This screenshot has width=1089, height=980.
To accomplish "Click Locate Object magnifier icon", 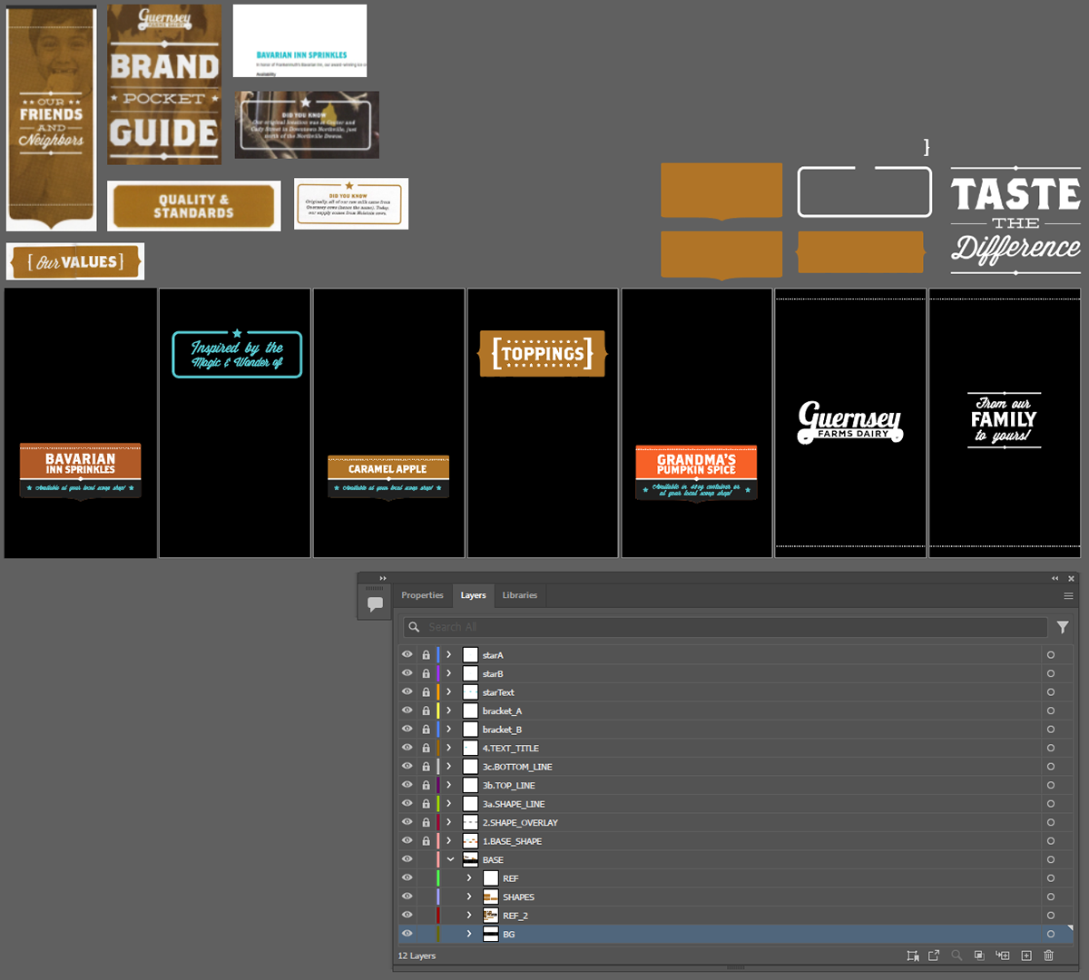I will click(x=957, y=955).
